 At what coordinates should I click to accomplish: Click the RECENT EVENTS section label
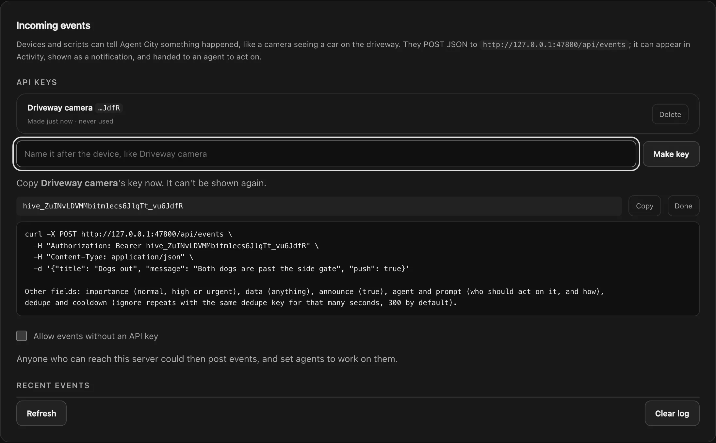coord(53,386)
